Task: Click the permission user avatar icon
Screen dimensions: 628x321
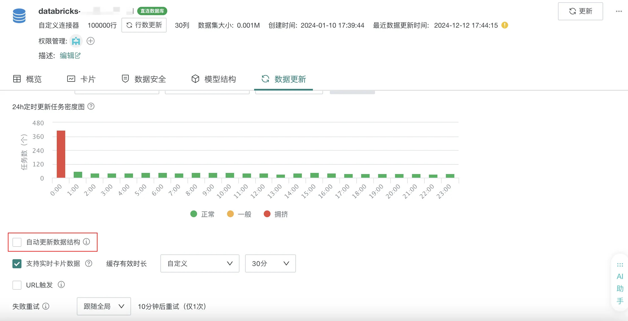Action: tap(76, 41)
